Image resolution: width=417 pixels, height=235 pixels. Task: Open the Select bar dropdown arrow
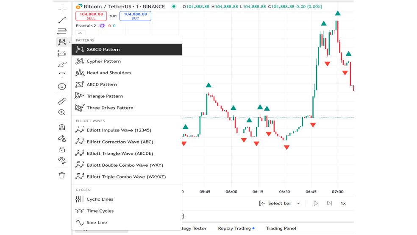pos(299,203)
